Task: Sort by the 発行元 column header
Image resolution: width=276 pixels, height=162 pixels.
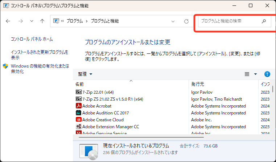Action: (x=223, y=84)
